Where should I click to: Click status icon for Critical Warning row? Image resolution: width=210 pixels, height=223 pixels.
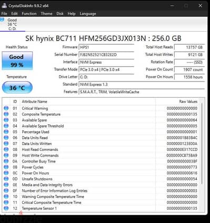point(6,108)
